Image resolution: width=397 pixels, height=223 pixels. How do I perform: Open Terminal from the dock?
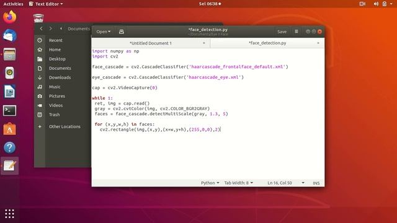point(10,110)
